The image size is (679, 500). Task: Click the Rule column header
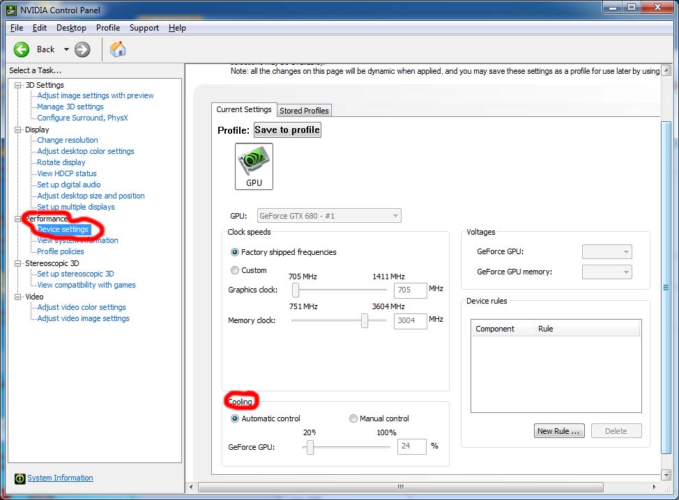[587, 329]
